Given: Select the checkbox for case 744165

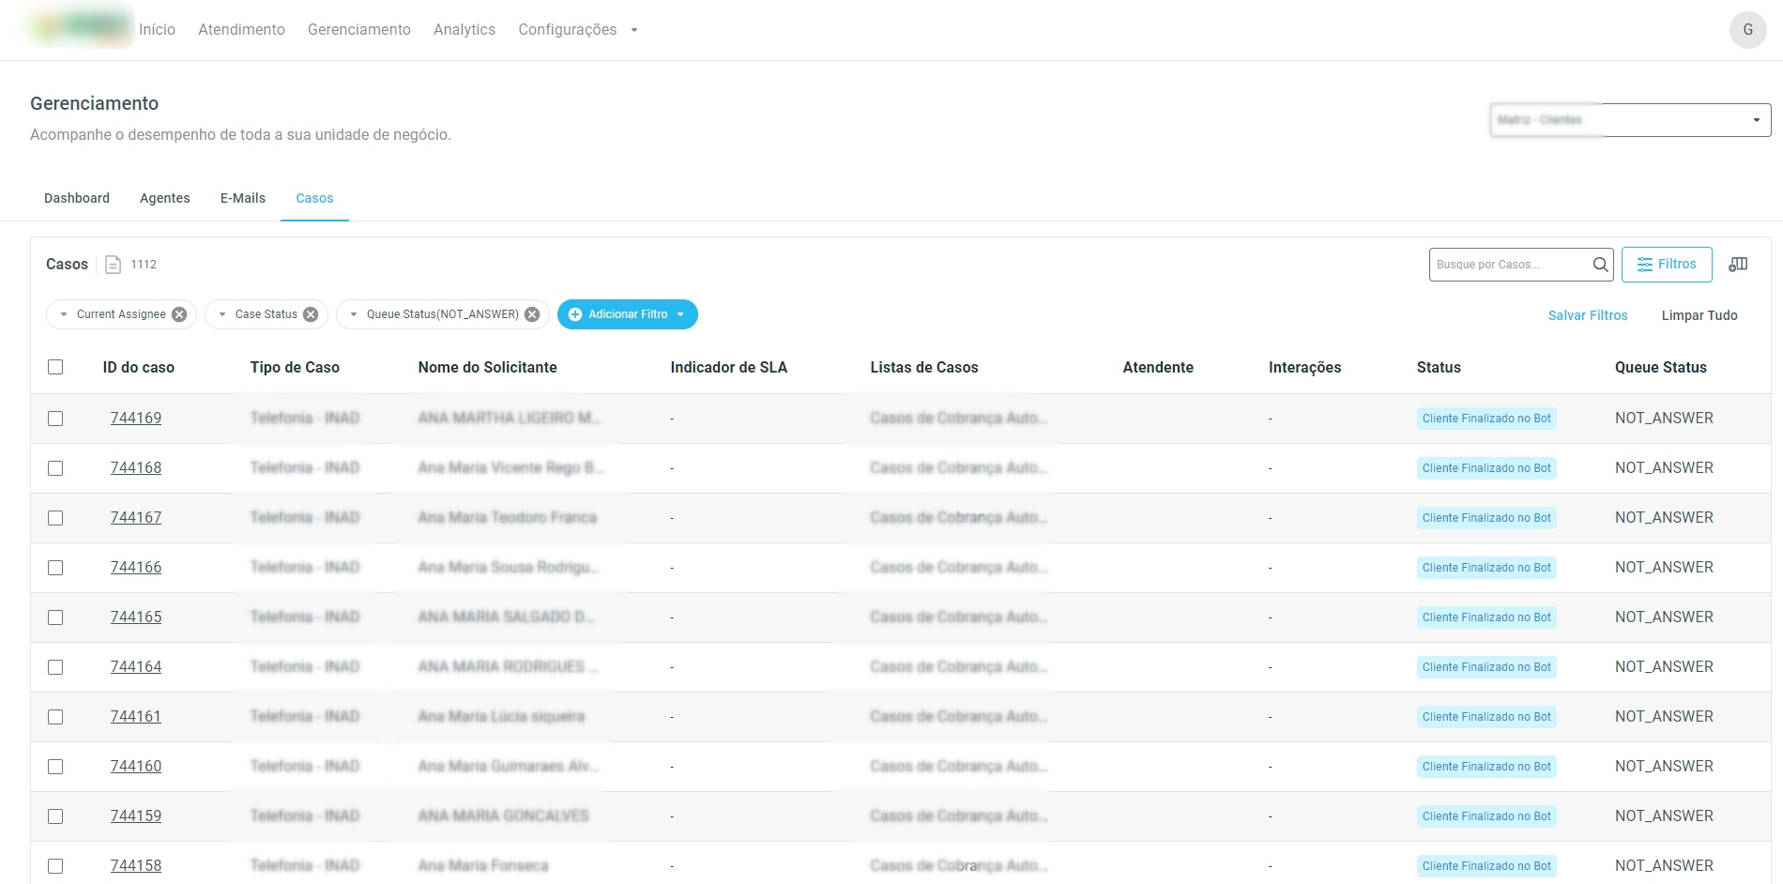Looking at the screenshot, I should coord(55,617).
